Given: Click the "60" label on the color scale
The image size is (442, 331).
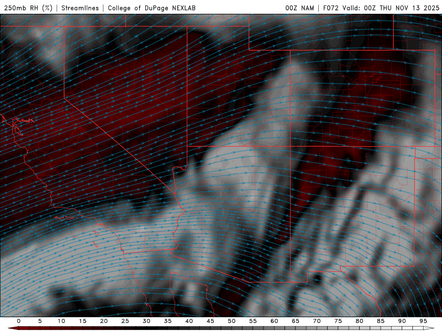Looking at the screenshot, I should click(x=274, y=321).
